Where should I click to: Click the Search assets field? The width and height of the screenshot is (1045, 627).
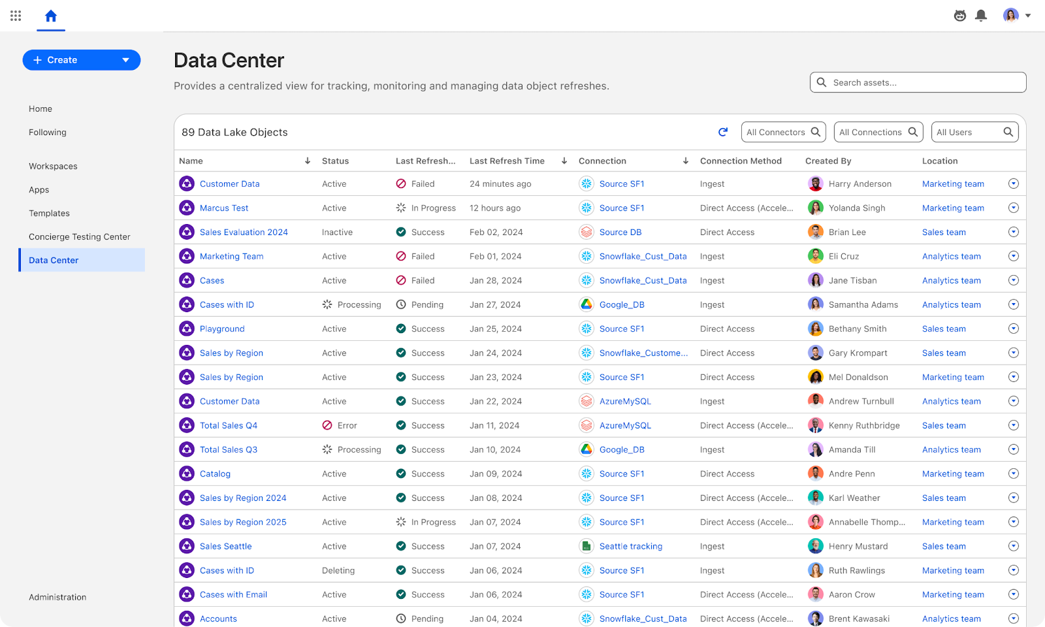point(918,82)
